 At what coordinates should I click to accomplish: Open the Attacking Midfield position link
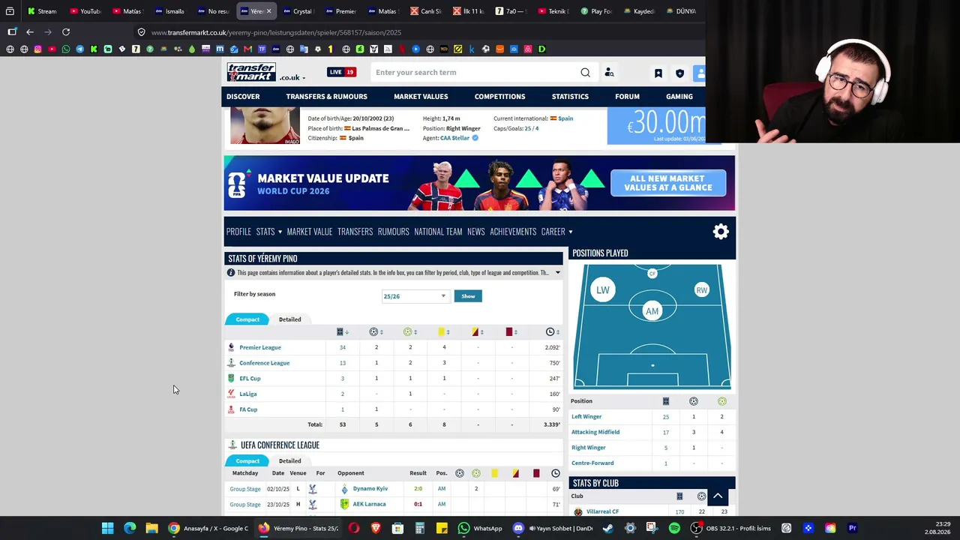pos(595,432)
